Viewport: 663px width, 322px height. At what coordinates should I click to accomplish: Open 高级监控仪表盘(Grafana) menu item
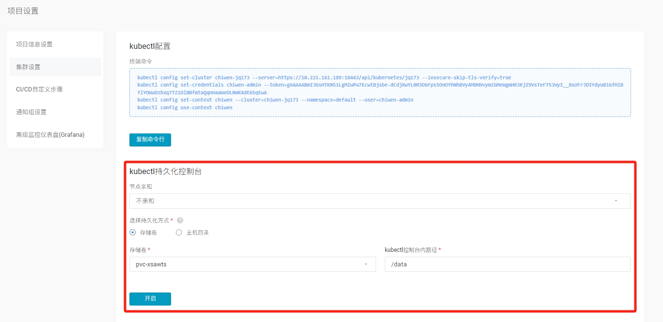point(50,135)
